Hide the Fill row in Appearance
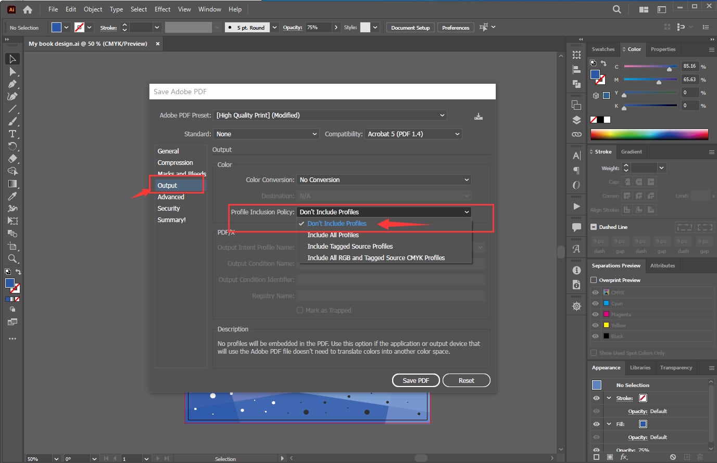The width and height of the screenshot is (717, 463). (596, 424)
